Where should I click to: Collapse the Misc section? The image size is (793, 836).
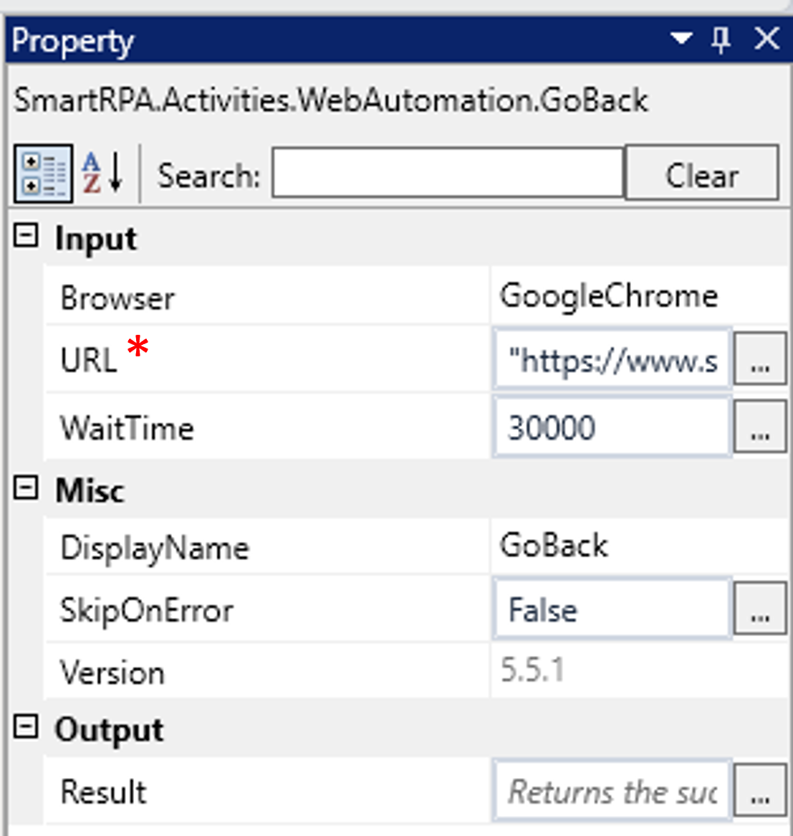26,490
